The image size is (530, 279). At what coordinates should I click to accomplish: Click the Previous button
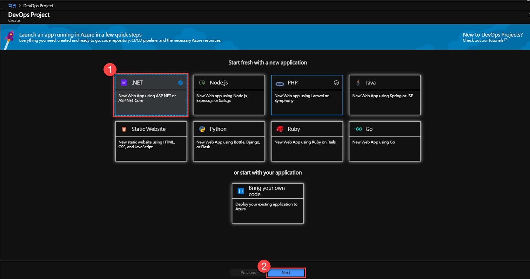248,273
